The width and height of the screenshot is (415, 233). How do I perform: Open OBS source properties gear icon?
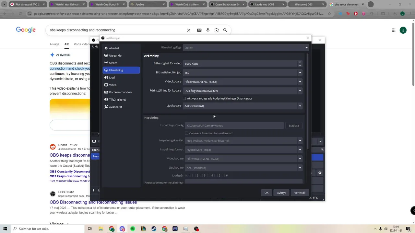[x=320, y=173]
